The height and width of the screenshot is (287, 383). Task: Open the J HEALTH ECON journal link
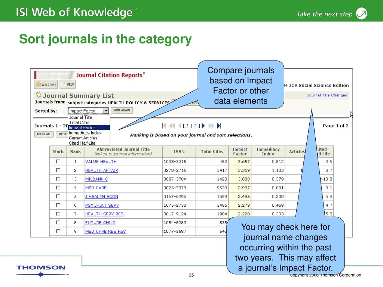coord(102,197)
